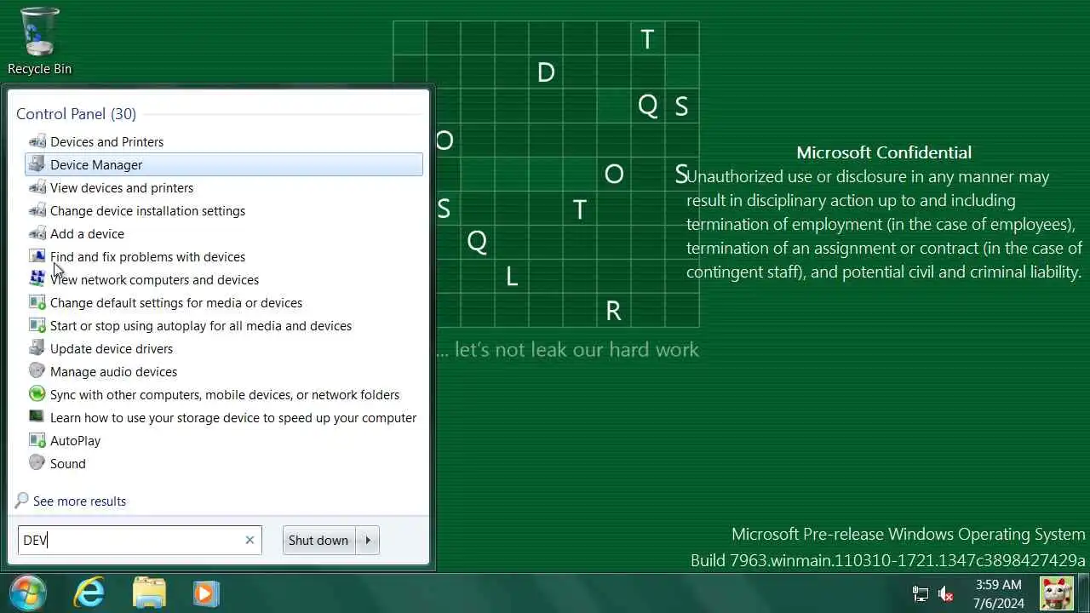This screenshot has height=613, width=1090.
Task: Select View devices and printers result
Action: [122, 187]
